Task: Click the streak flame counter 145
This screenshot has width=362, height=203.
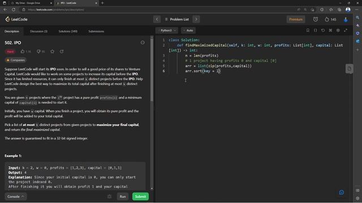Action: 330,19
